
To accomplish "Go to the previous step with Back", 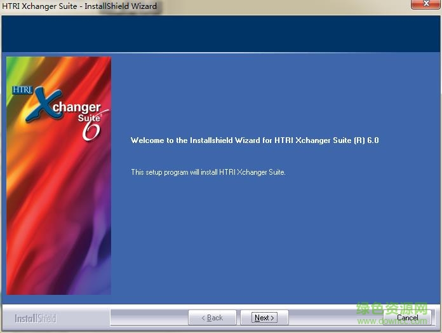I will coord(212,318).
